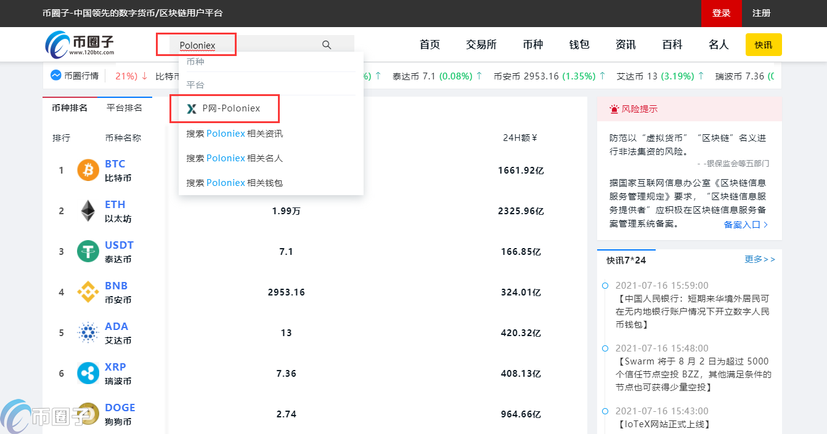The width and height of the screenshot is (827, 434).
Task: Open 钱包 navigation item
Action: [x=579, y=44]
